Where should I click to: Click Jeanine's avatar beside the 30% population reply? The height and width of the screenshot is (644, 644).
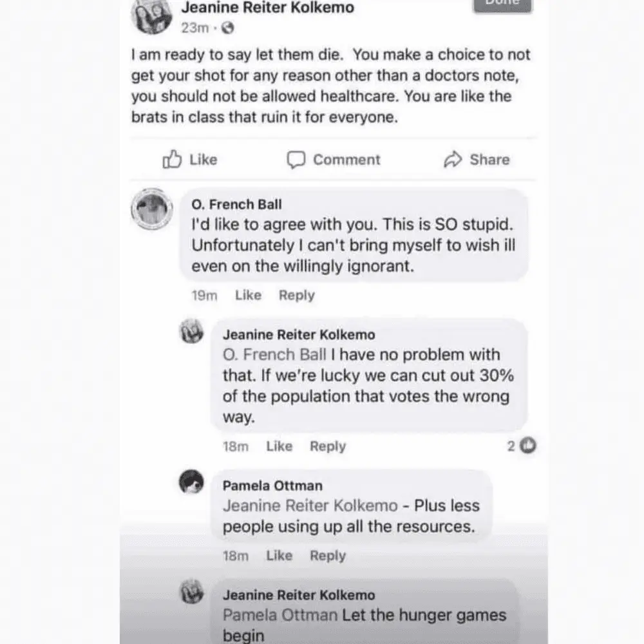tap(191, 332)
